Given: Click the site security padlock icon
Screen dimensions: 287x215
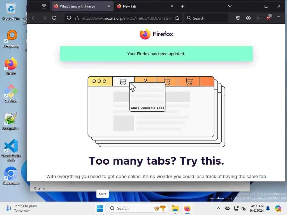Looking at the screenshot, I should coord(77,18).
